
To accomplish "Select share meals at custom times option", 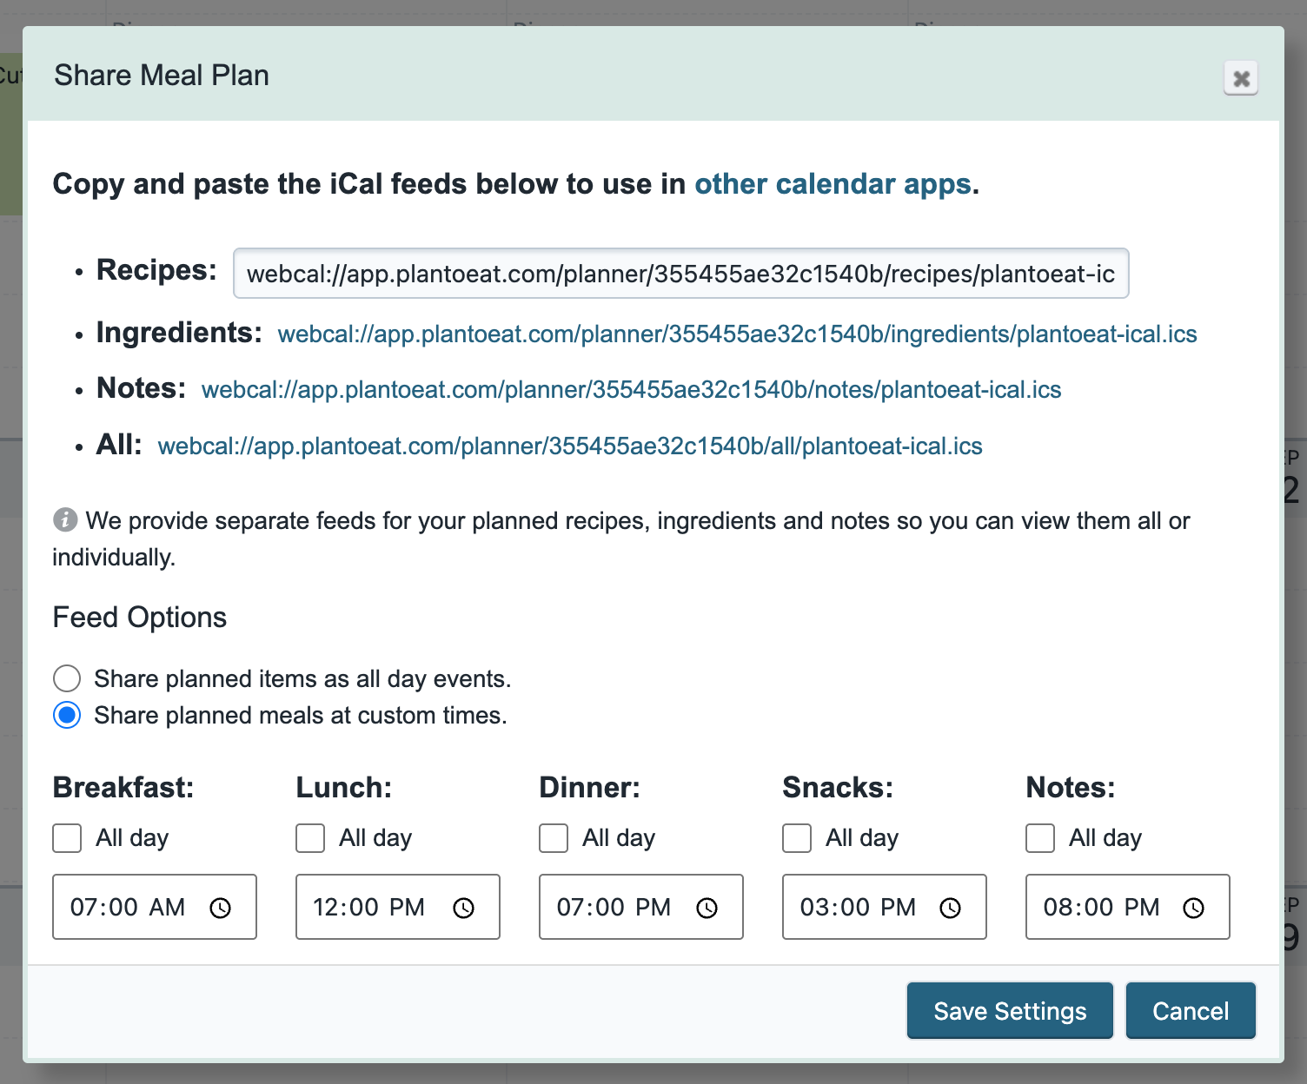I will point(67,715).
